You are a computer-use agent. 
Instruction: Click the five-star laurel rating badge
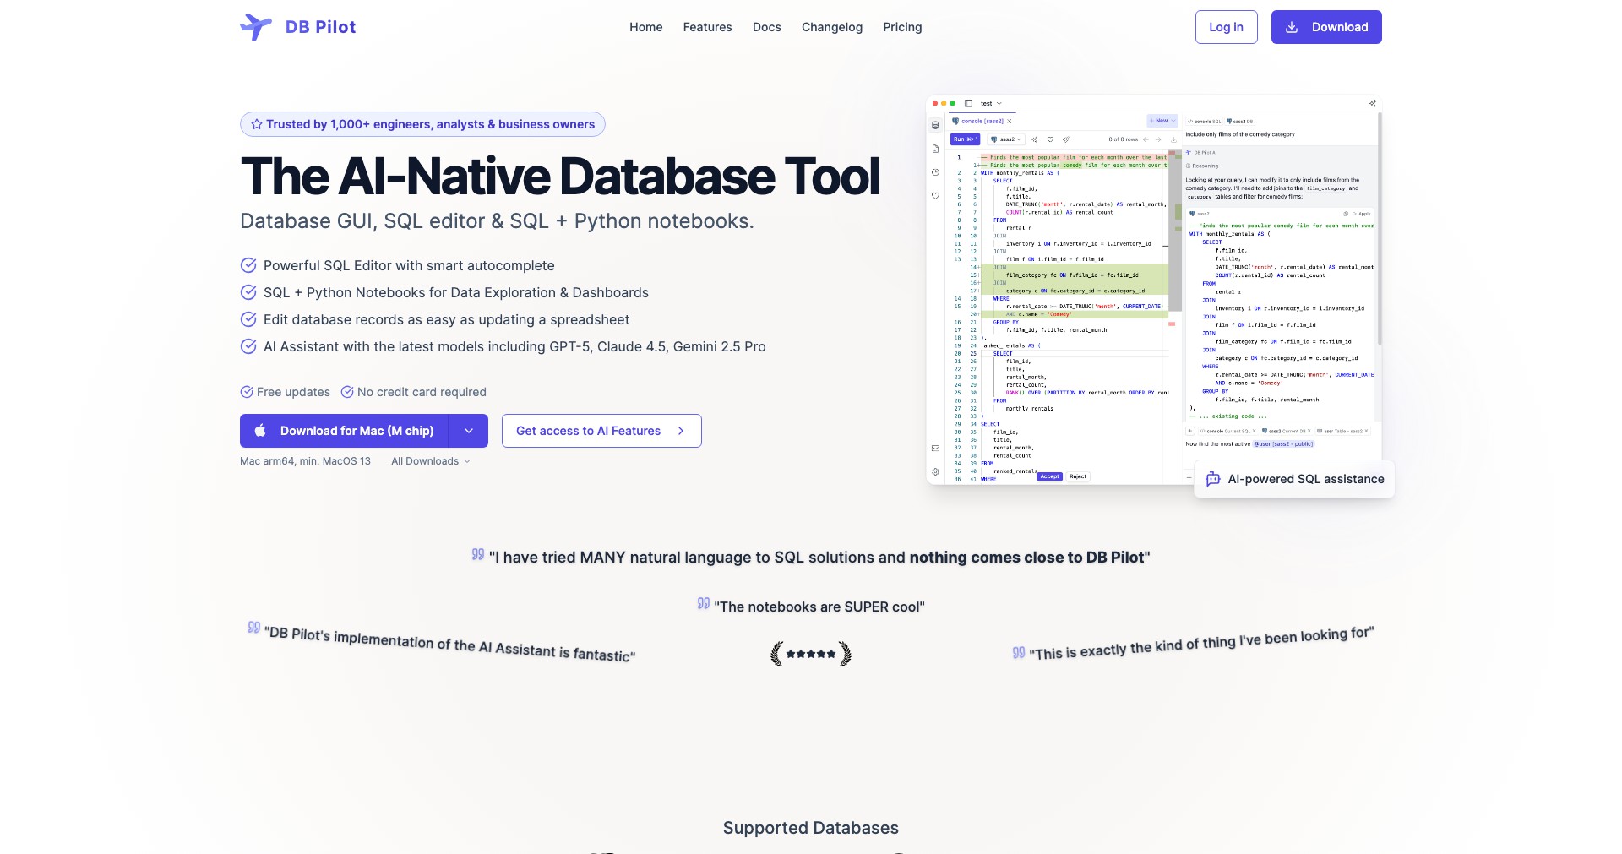click(x=811, y=654)
